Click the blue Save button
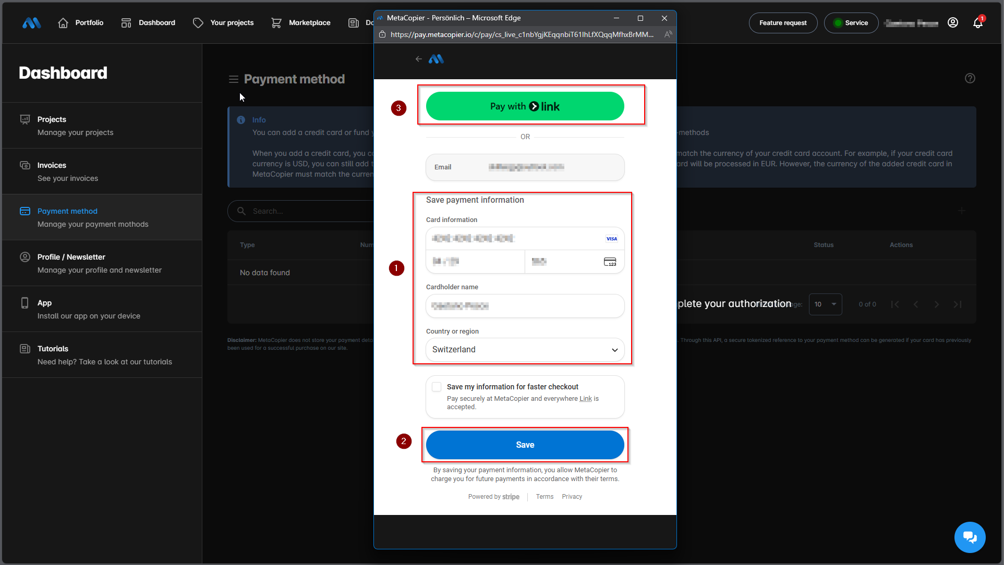This screenshot has height=565, width=1004. (525, 445)
